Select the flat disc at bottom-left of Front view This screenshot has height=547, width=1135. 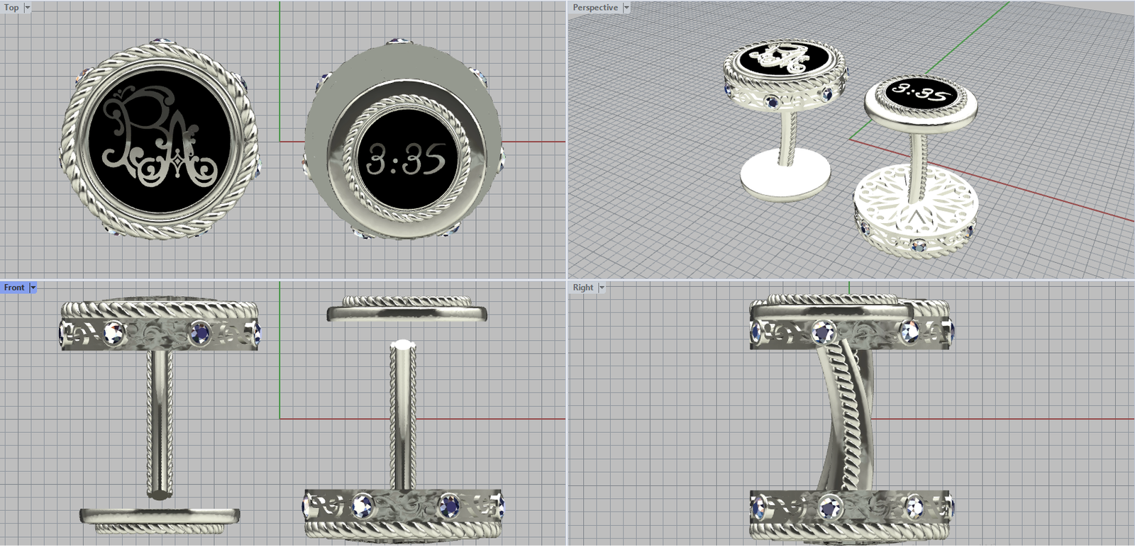pos(160,514)
